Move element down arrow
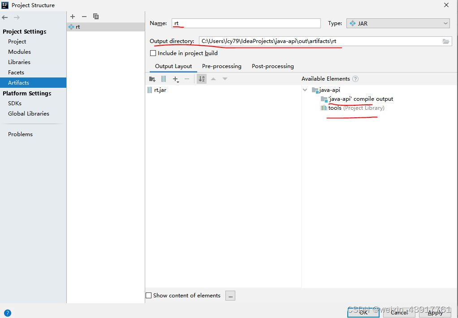Viewport: 458px width, 318px height. point(225,79)
